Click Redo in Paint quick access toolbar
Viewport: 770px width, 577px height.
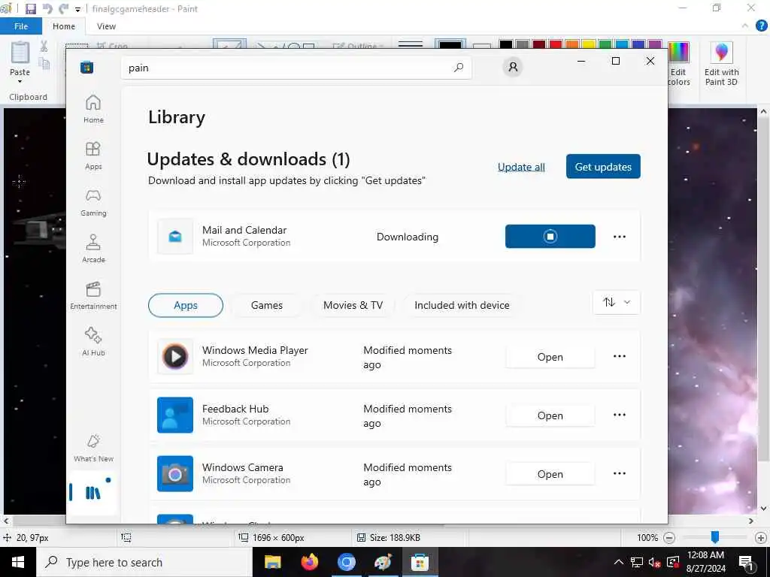(x=63, y=9)
